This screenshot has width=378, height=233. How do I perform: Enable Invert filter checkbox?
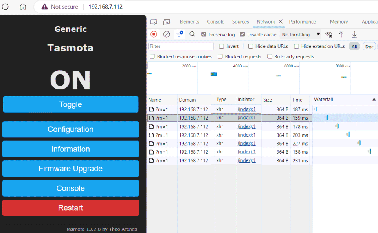click(221, 46)
